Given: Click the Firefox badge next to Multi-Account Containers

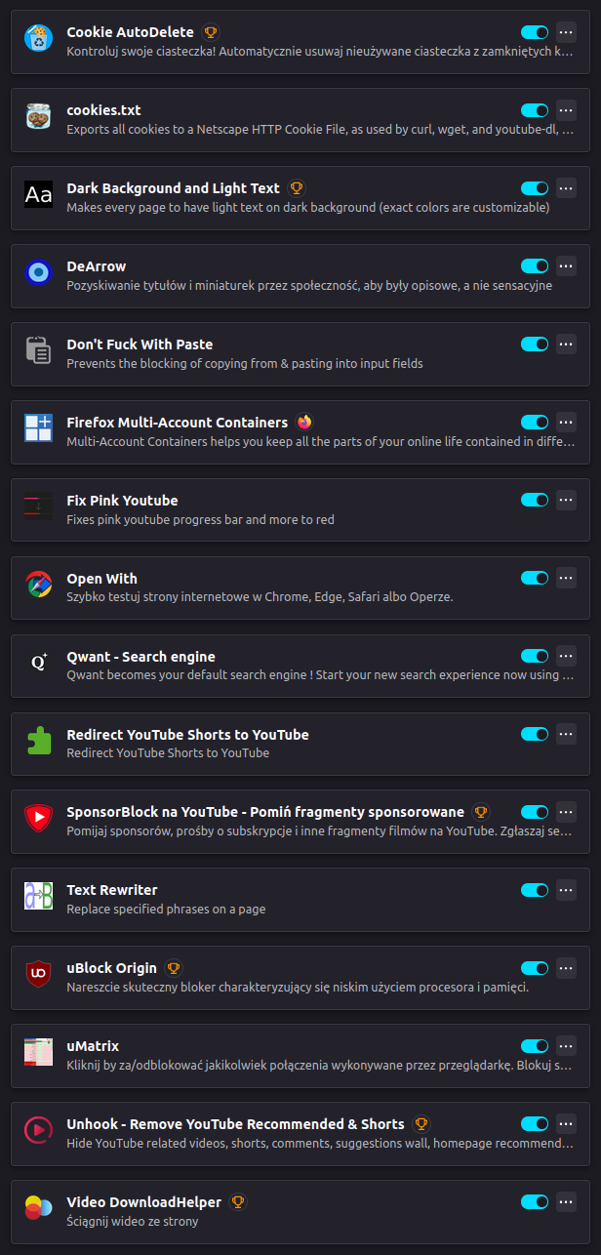Looking at the screenshot, I should point(304,423).
